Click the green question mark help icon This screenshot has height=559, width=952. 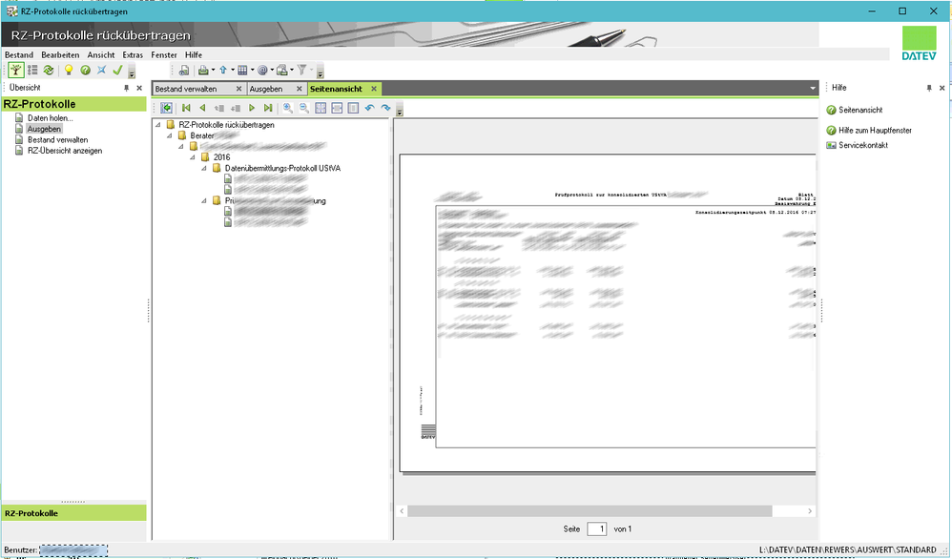85,71
